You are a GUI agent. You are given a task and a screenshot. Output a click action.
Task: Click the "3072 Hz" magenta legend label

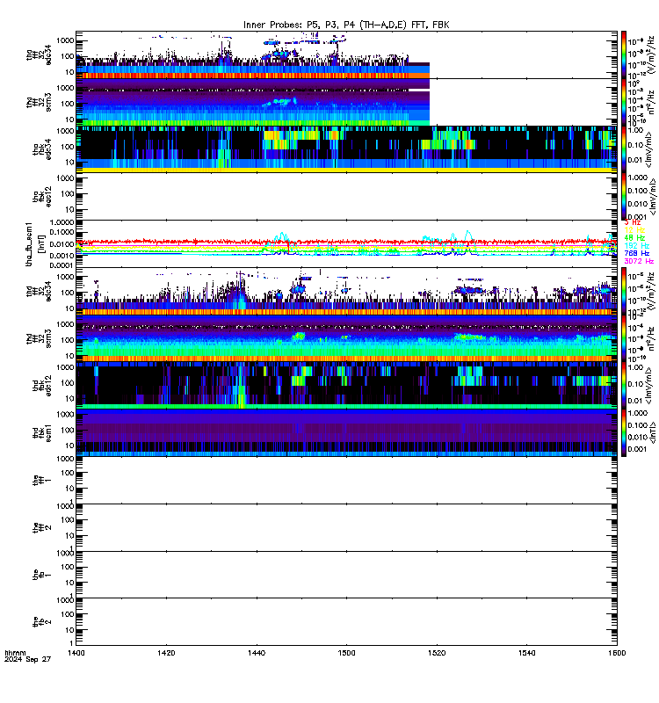point(639,261)
